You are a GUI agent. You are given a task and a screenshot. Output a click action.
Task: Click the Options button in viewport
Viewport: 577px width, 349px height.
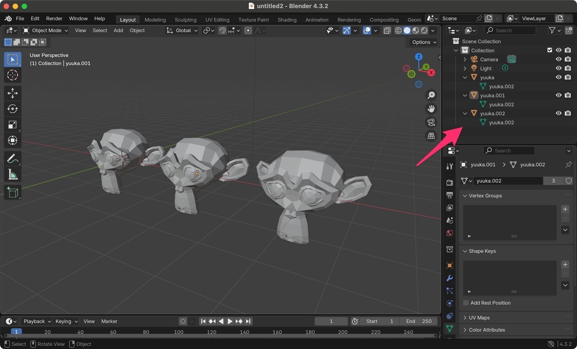424,42
